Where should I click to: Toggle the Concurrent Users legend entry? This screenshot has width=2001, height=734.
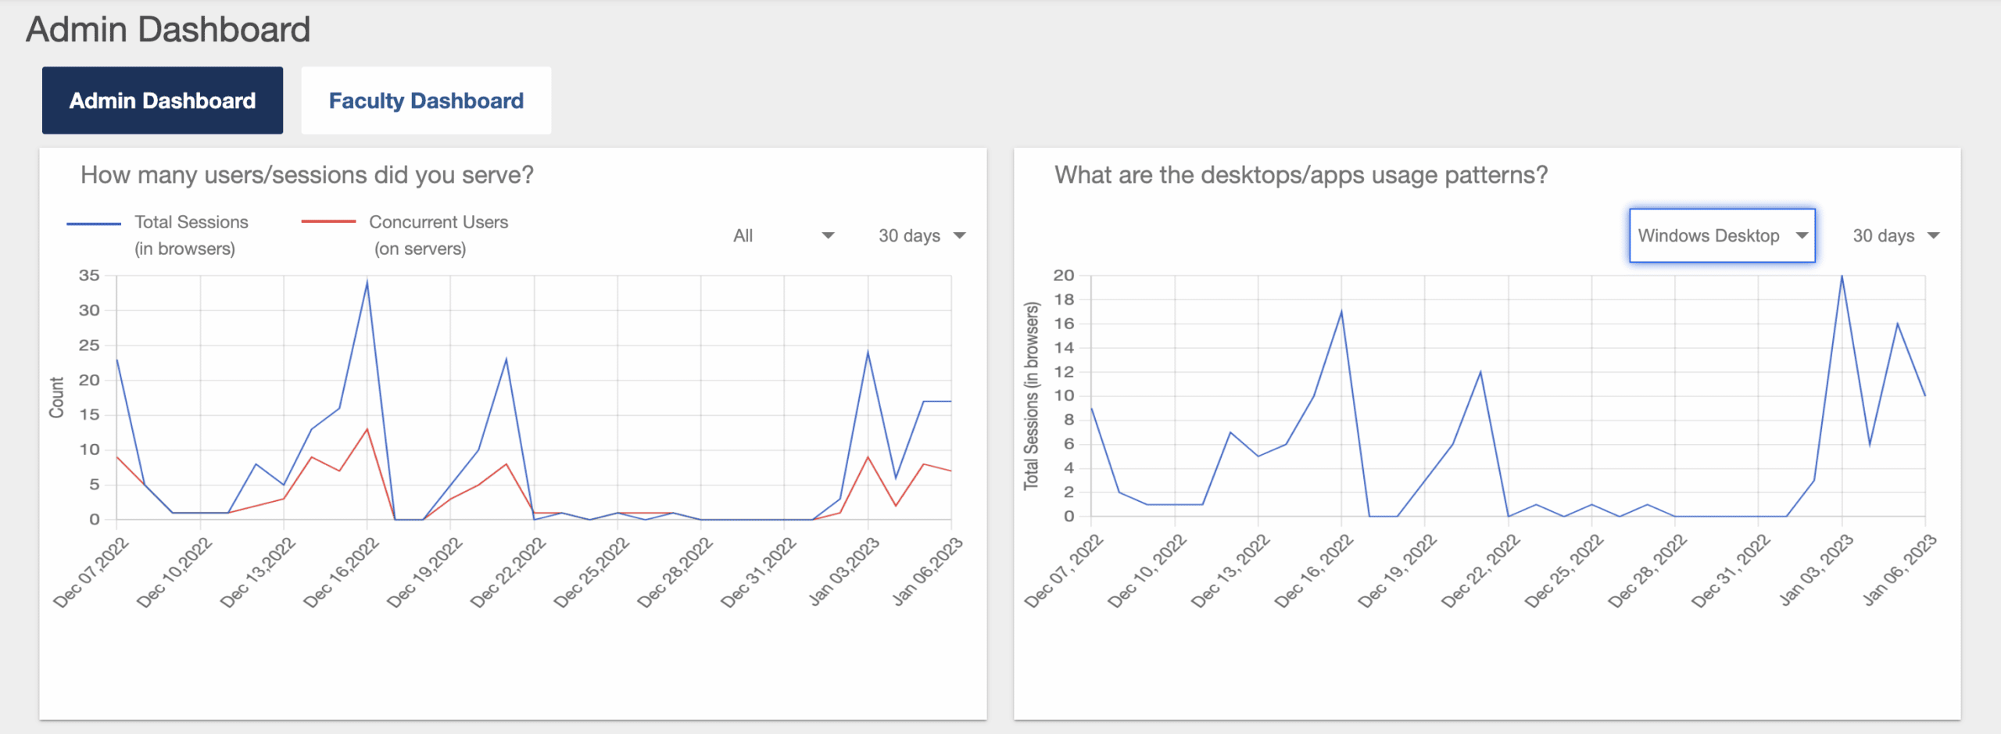pyautogui.click(x=438, y=235)
